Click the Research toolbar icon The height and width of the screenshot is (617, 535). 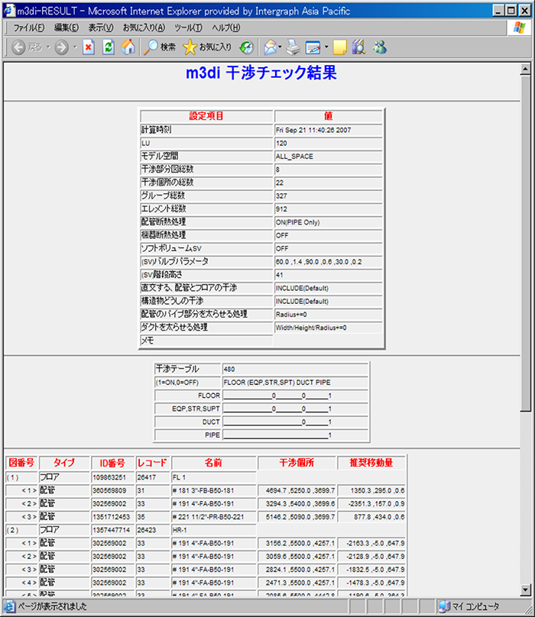(x=358, y=47)
